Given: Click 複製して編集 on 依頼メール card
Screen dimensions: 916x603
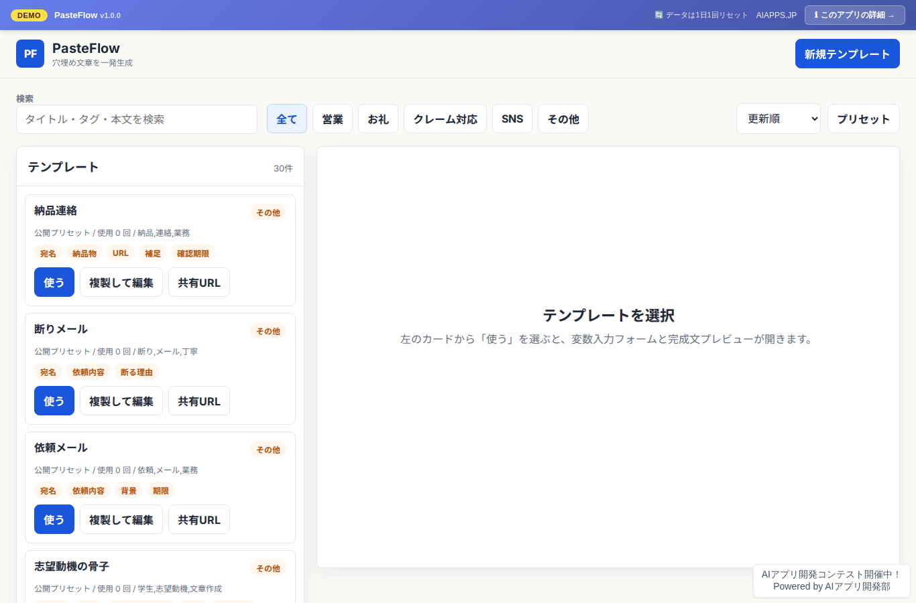Looking at the screenshot, I should click(121, 519).
